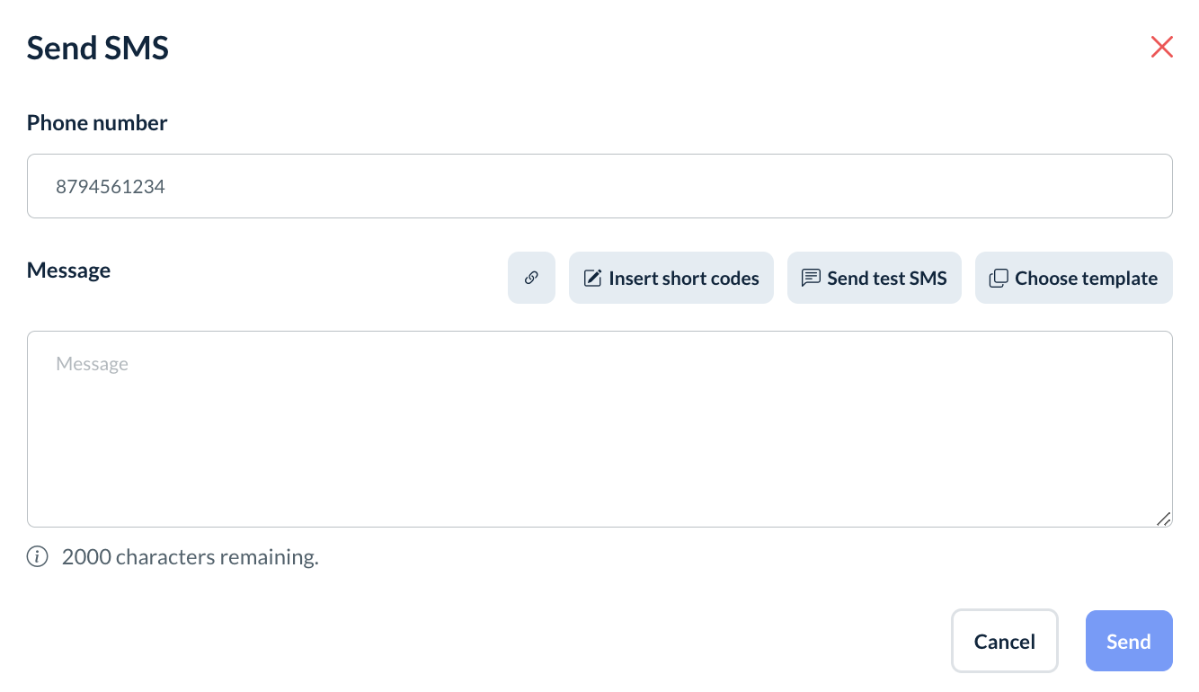This screenshot has width=1199, height=692.
Task: Close the Send SMS dialog
Action: [x=1161, y=48]
